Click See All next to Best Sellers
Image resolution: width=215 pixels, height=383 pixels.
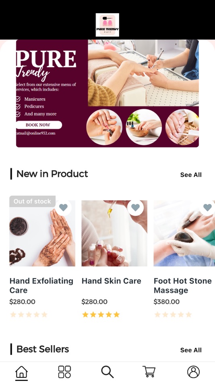(x=191, y=350)
